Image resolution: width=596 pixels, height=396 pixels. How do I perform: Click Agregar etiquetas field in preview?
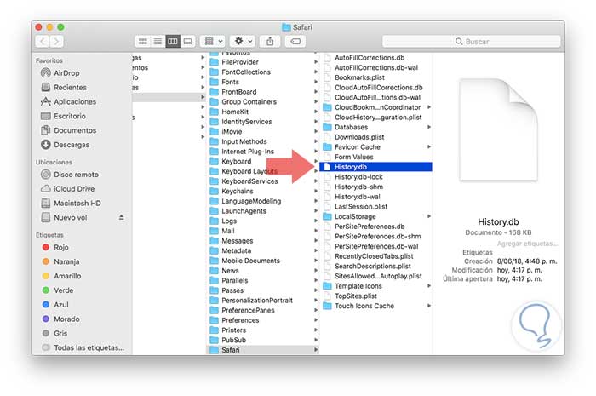527,244
